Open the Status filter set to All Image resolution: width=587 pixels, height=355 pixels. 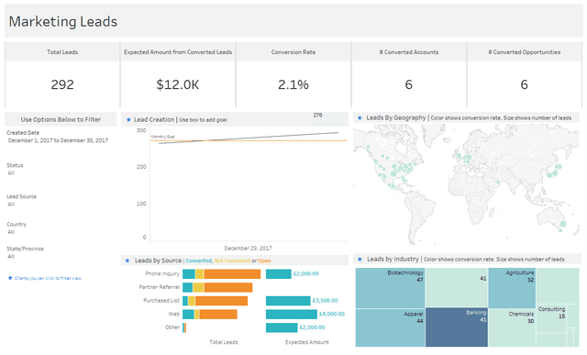pyautogui.click(x=11, y=173)
